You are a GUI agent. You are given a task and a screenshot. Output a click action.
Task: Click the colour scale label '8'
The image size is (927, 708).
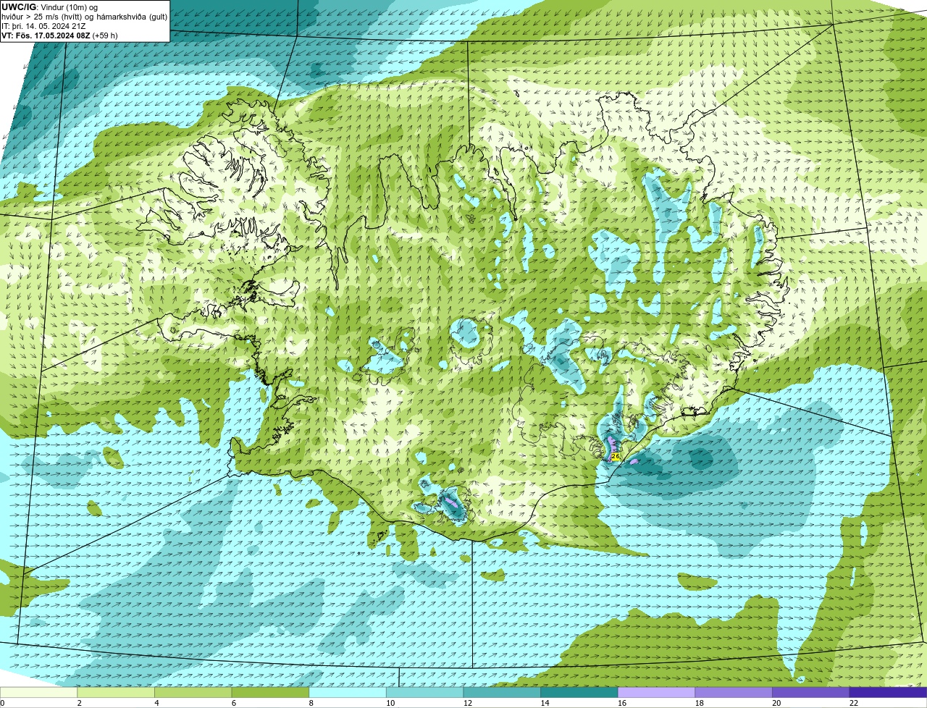click(311, 703)
